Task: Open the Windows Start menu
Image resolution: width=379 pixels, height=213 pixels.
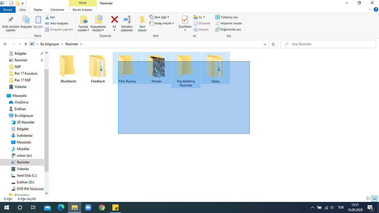Action: 7,207
